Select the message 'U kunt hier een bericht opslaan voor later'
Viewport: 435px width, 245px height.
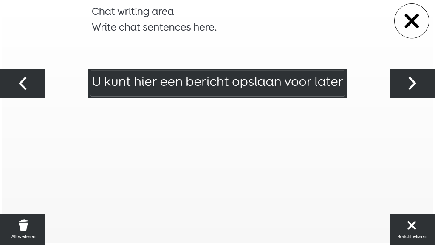pos(217,83)
